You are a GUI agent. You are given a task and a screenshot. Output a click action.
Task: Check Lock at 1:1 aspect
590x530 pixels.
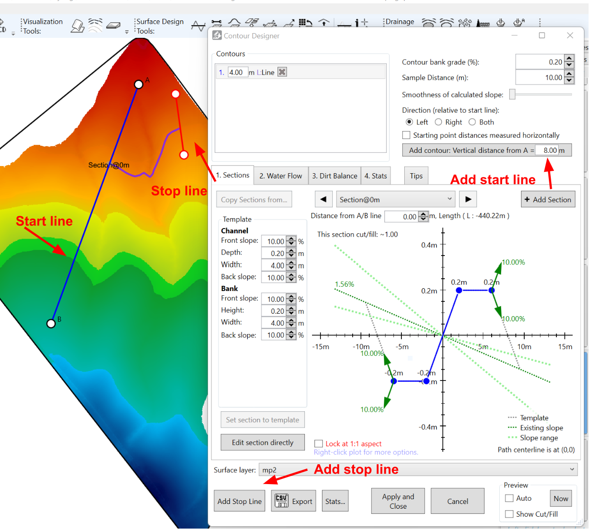tap(319, 444)
